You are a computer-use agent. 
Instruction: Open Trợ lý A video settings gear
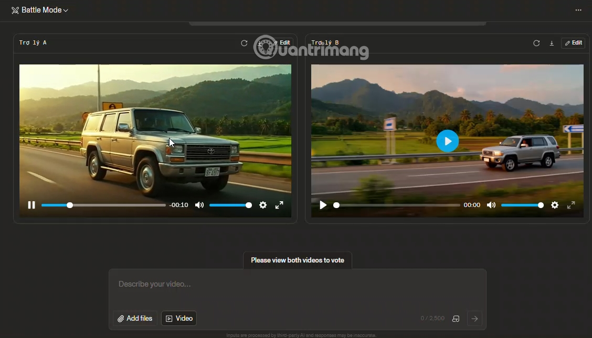pyautogui.click(x=263, y=205)
